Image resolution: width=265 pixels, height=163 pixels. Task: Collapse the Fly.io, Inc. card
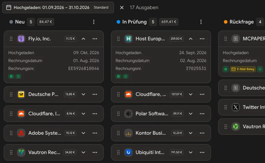[x=83, y=39]
